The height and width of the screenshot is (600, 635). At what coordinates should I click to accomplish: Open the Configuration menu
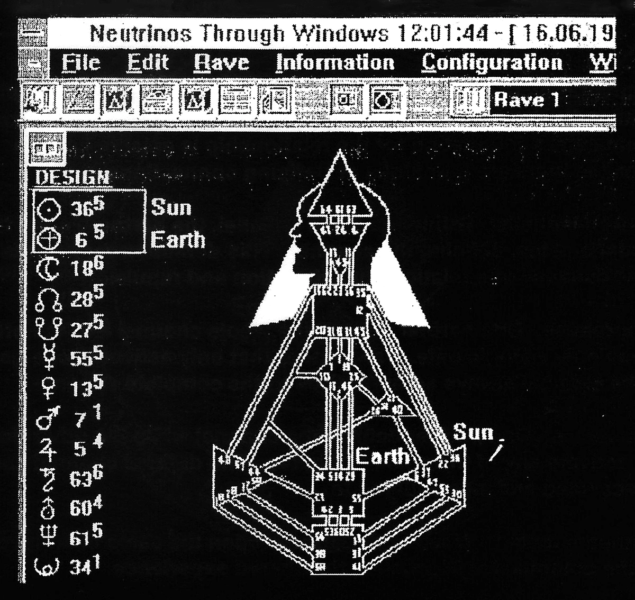(492, 63)
